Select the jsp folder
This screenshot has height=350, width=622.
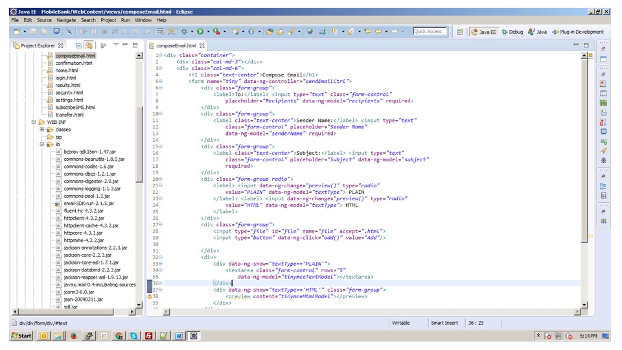pos(58,137)
